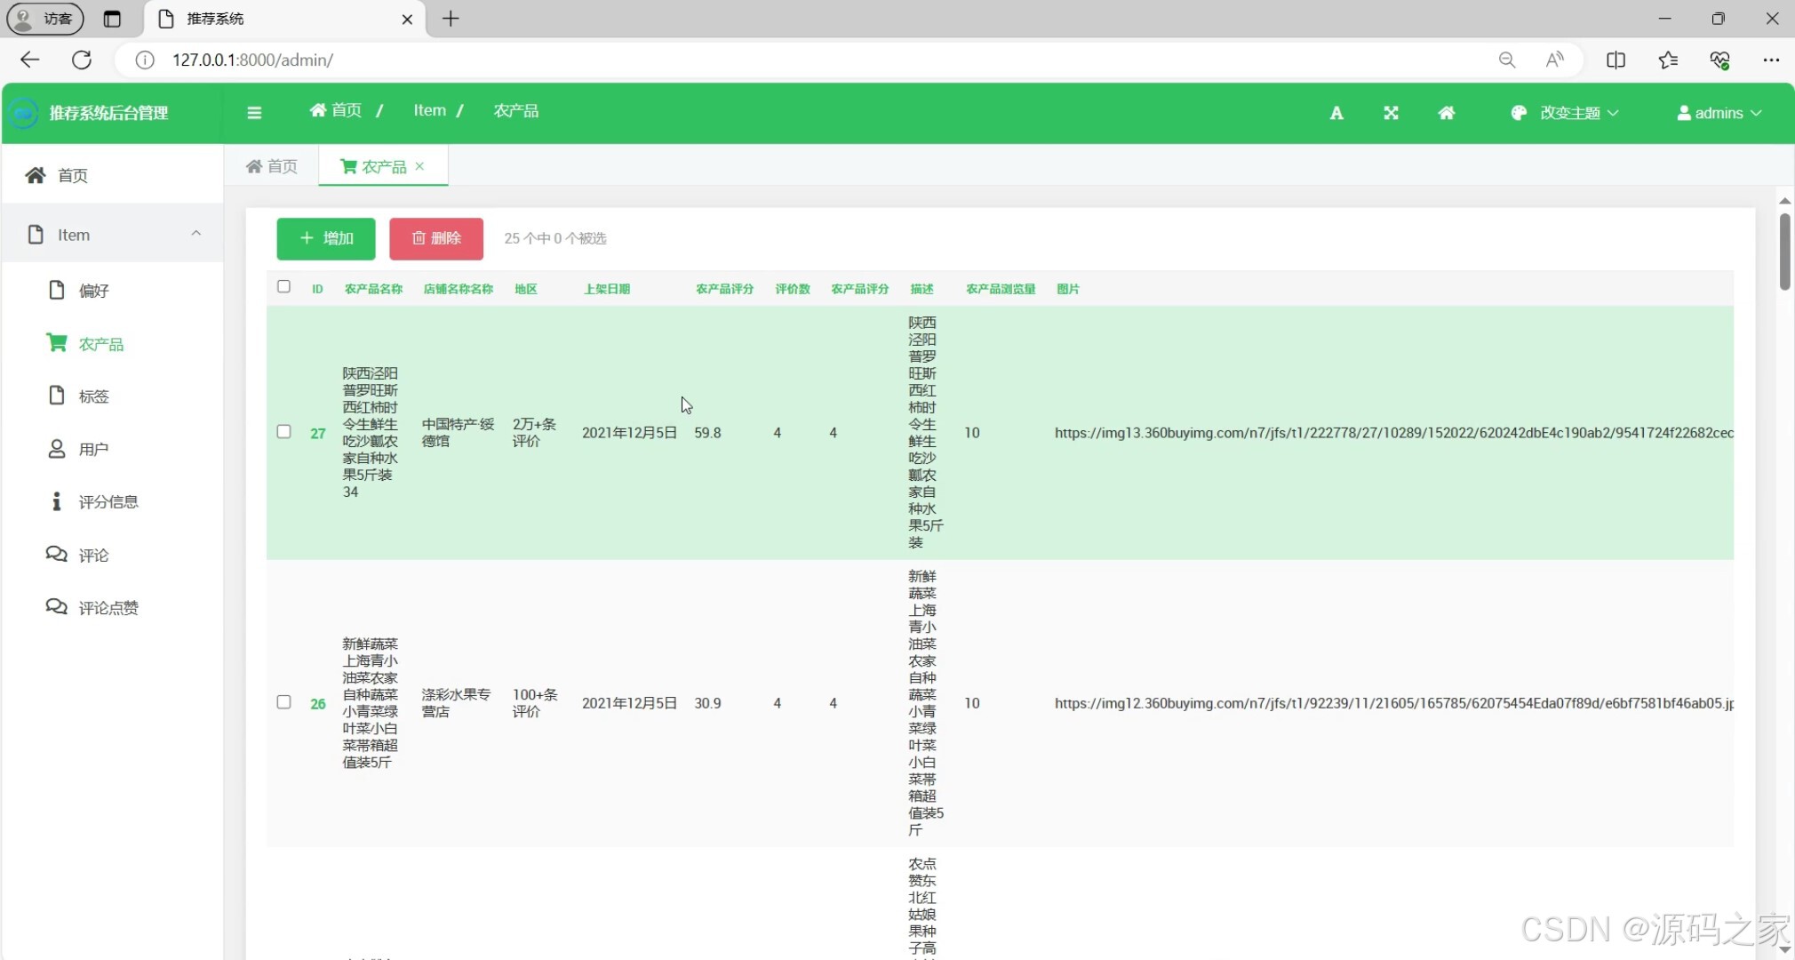Open the 偏好 sidebar item

point(113,291)
